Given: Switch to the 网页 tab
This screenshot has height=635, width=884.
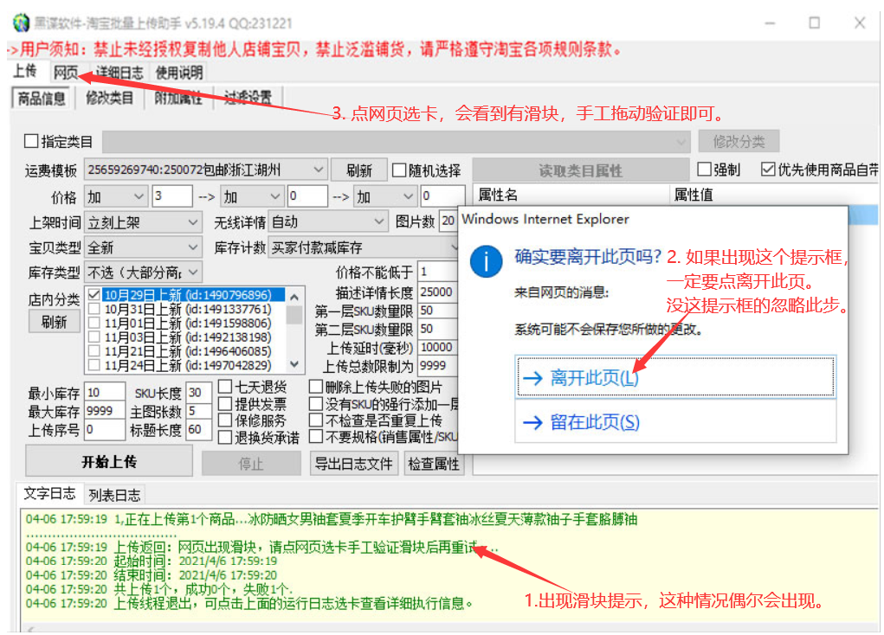Looking at the screenshot, I should [66, 73].
